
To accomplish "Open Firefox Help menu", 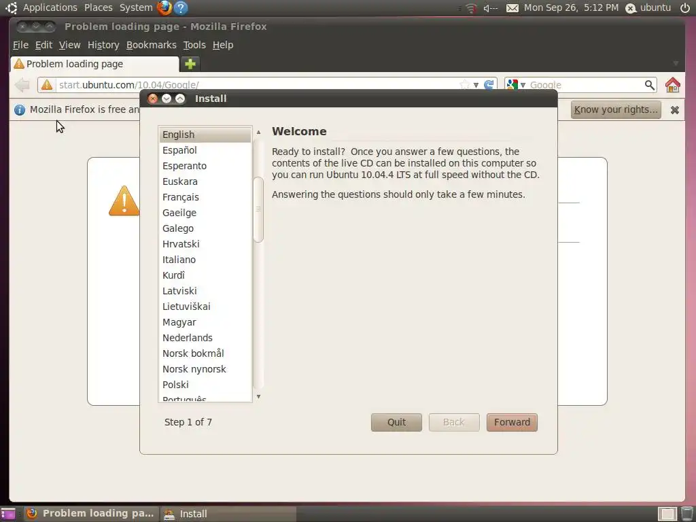I will coord(223,45).
